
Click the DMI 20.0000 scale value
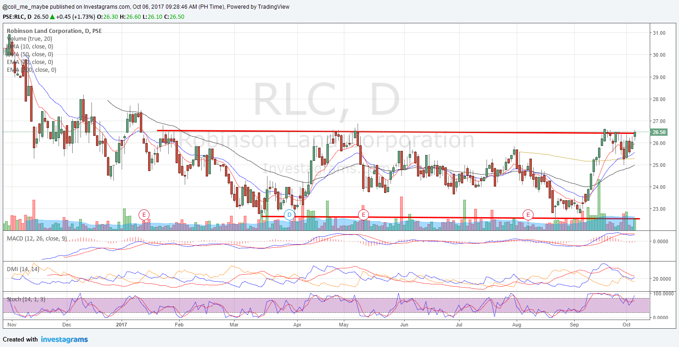coord(662,279)
